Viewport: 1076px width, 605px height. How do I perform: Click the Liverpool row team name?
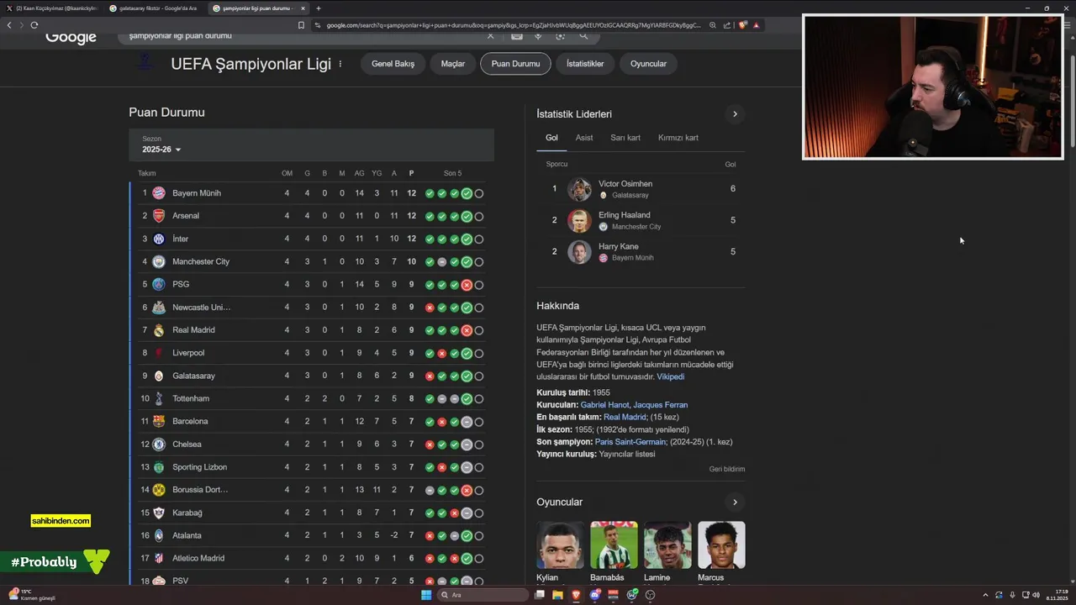tap(188, 353)
